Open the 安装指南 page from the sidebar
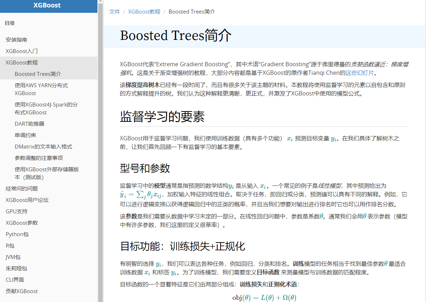Screen dimensions: 426x302 coord(16,40)
